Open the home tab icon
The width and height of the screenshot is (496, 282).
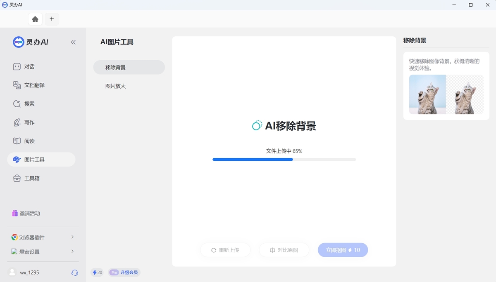(35, 19)
